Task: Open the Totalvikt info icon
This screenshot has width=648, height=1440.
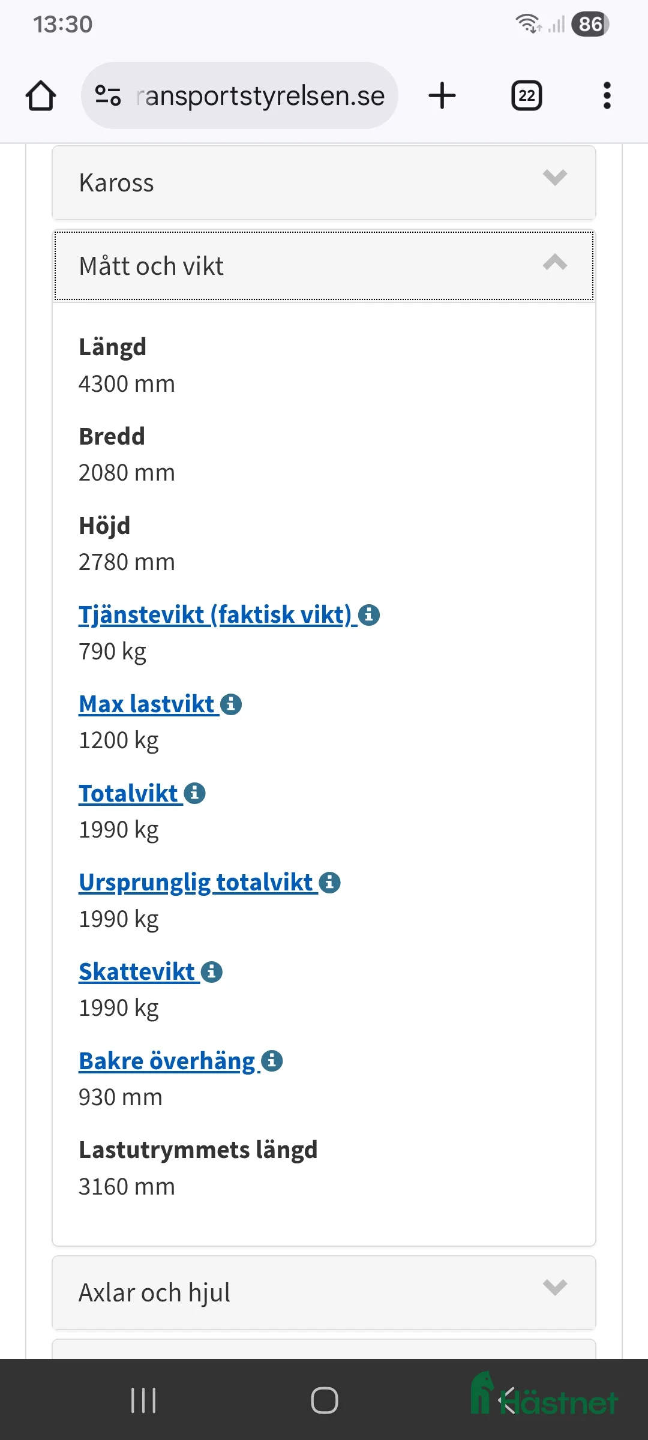Action: click(194, 793)
